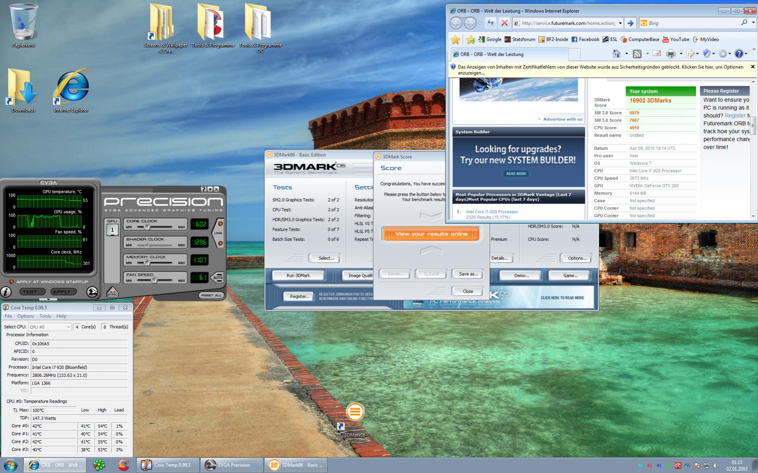Open the Select CPU dropdown in Core Temp

pos(50,327)
